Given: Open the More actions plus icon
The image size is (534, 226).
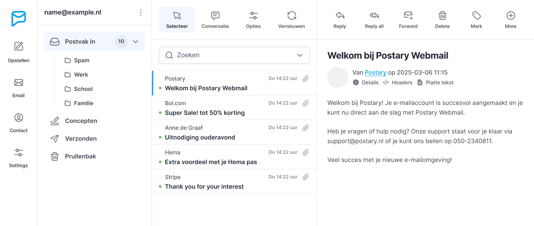Looking at the screenshot, I should (x=511, y=16).
